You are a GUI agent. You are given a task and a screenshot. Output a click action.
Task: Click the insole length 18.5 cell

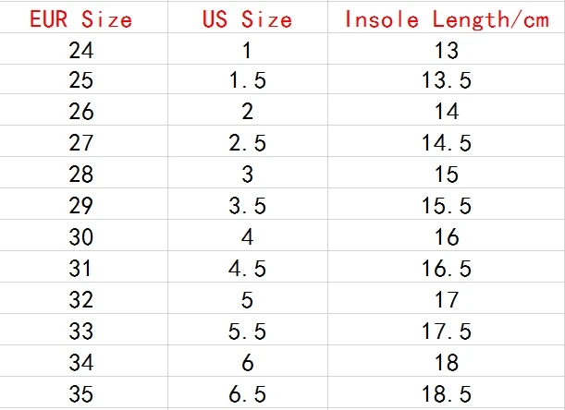446,392
